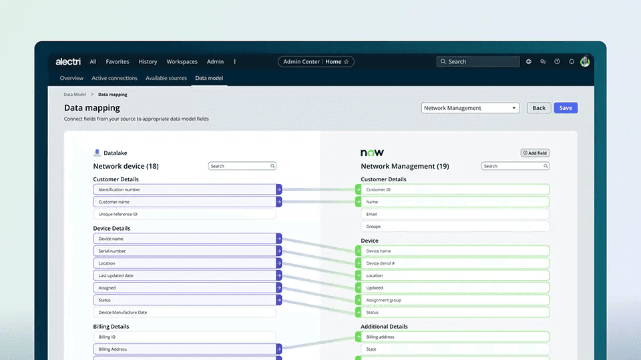Open the notifications bell

572,61
